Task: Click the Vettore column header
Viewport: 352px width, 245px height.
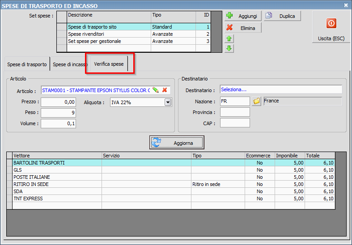Action: (57, 156)
